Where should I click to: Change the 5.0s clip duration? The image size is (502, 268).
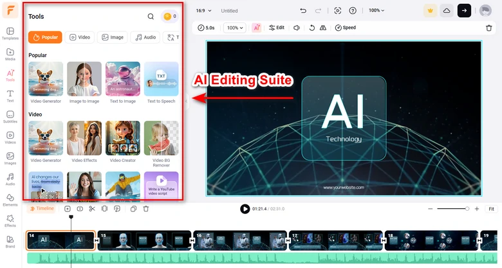[206, 28]
